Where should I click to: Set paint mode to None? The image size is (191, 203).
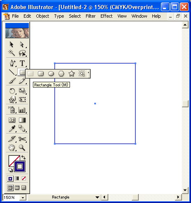tap(24, 178)
